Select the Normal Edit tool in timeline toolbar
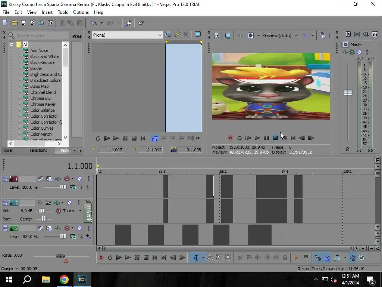Viewport: 382px width, 287px height. [195, 258]
